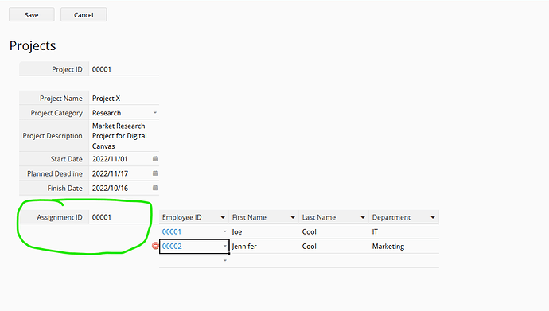
Task: Click the 'Start Date' label
Action: (67, 159)
